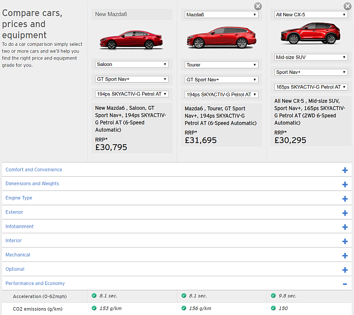Collapse Performance and Economy section link
The height and width of the screenshot is (315, 354).
point(35,283)
